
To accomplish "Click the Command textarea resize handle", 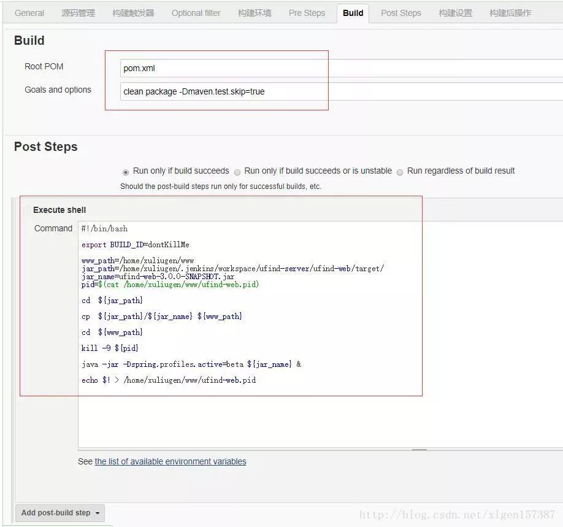I will [x=419, y=450].
